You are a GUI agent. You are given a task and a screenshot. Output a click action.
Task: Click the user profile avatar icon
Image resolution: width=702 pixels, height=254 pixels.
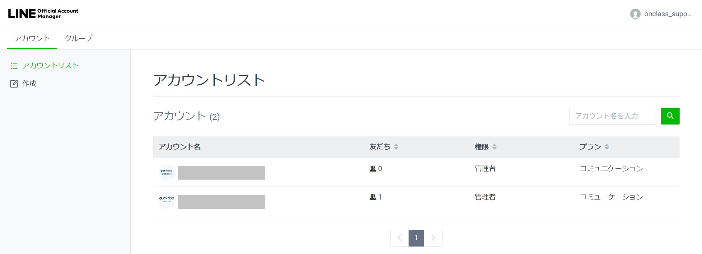[635, 14]
